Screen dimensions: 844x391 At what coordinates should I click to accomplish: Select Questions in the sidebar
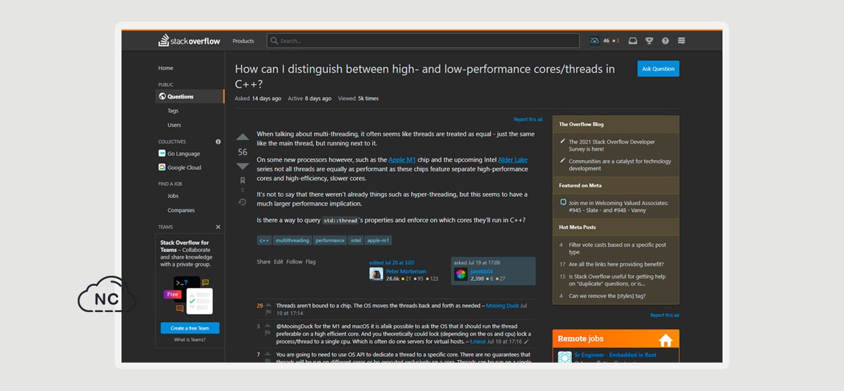coord(190,96)
